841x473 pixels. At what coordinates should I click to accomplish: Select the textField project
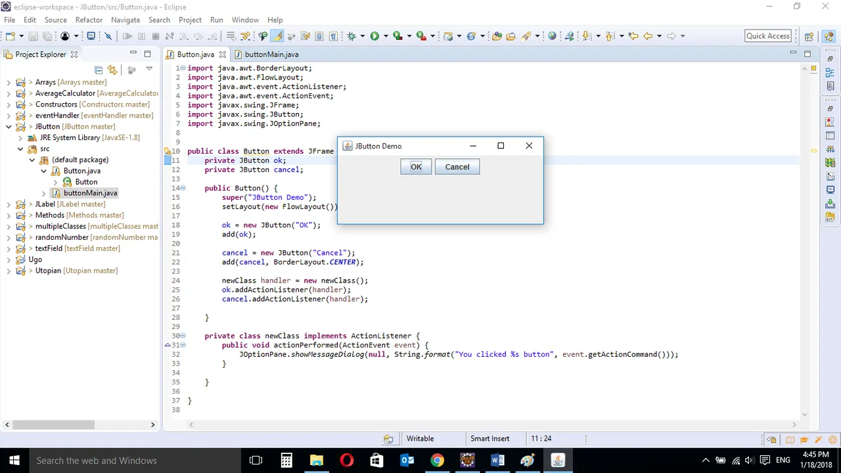pyautogui.click(x=78, y=248)
